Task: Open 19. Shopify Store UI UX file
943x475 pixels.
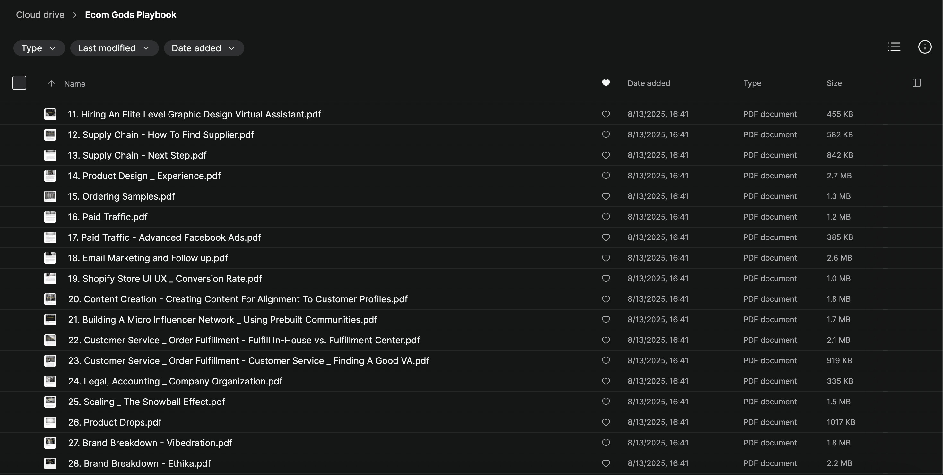Action: [x=165, y=279]
